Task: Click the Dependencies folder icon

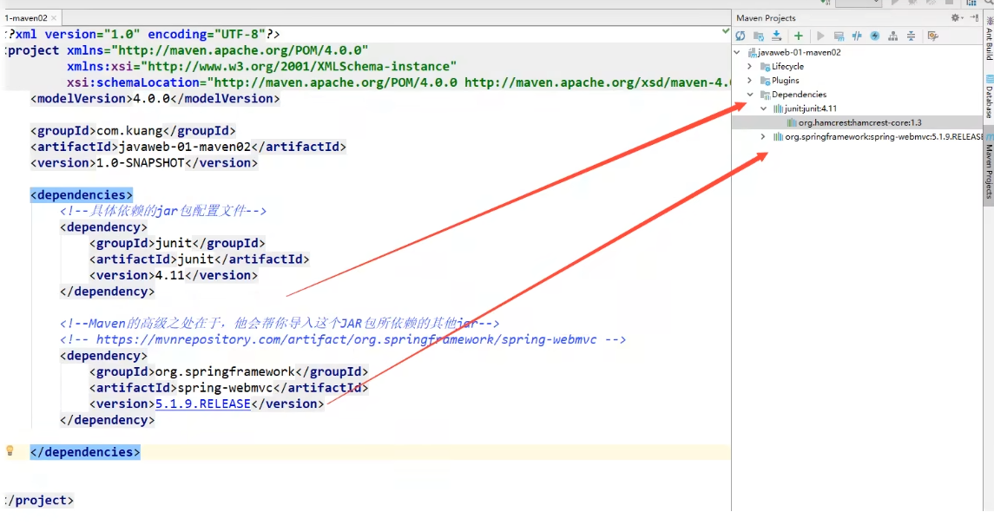Action: 765,95
